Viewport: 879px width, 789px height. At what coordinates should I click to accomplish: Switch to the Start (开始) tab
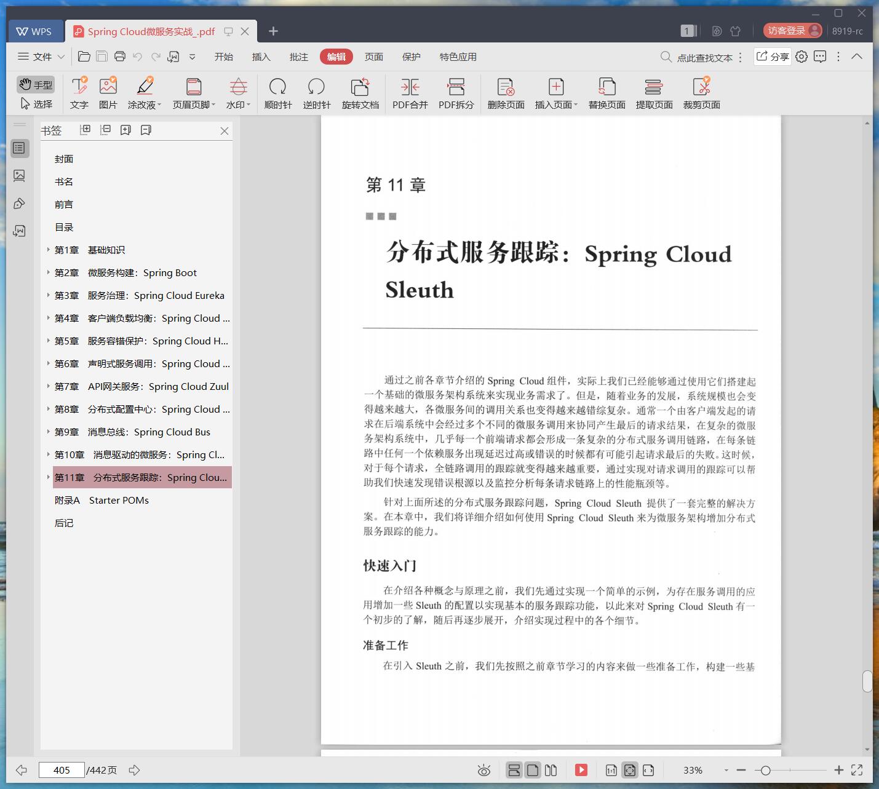223,57
